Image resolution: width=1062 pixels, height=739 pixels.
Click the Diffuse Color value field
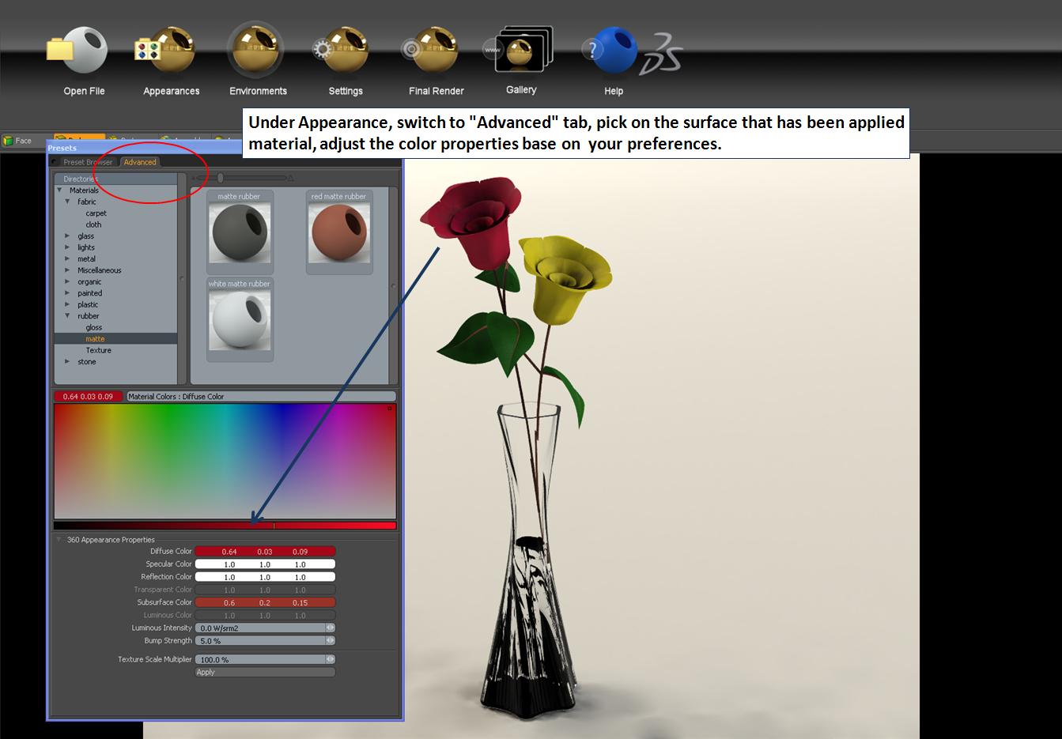click(x=265, y=552)
